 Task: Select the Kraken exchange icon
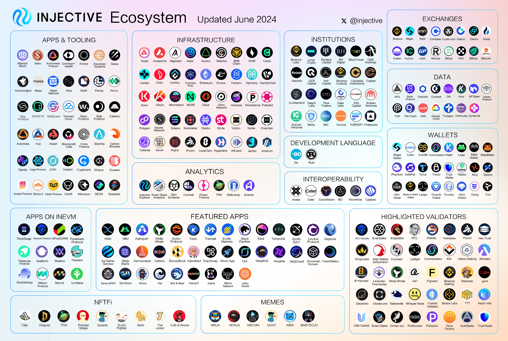tap(397, 51)
